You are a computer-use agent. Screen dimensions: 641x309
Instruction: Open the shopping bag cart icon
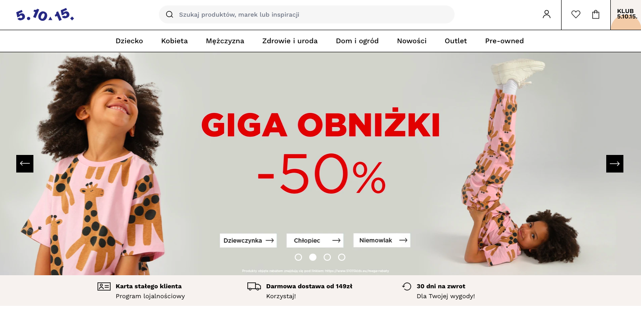(x=596, y=14)
